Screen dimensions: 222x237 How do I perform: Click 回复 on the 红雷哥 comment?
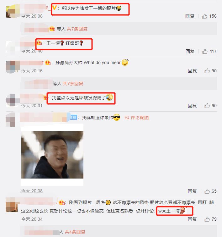point(190,51)
